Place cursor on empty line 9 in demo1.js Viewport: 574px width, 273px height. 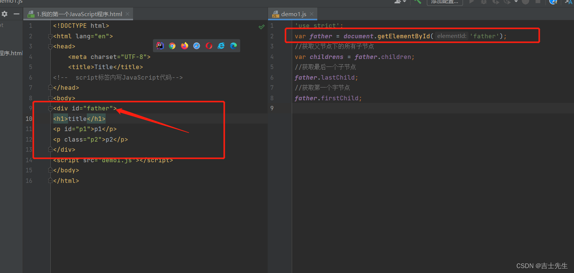coord(433,108)
